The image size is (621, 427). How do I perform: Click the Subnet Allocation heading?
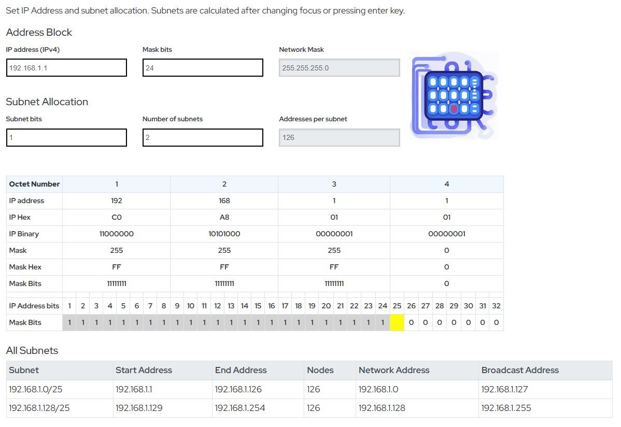coord(47,102)
